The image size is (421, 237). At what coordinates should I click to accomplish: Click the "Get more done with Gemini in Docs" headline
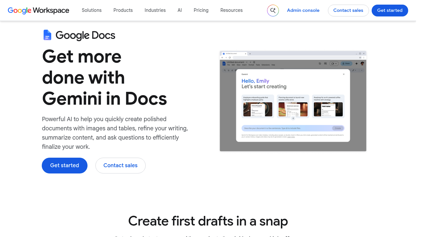click(105, 77)
